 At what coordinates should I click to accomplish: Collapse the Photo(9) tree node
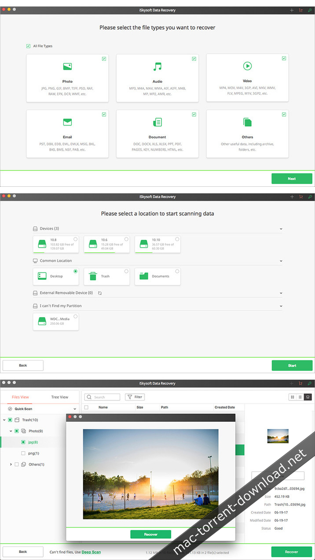point(11,431)
